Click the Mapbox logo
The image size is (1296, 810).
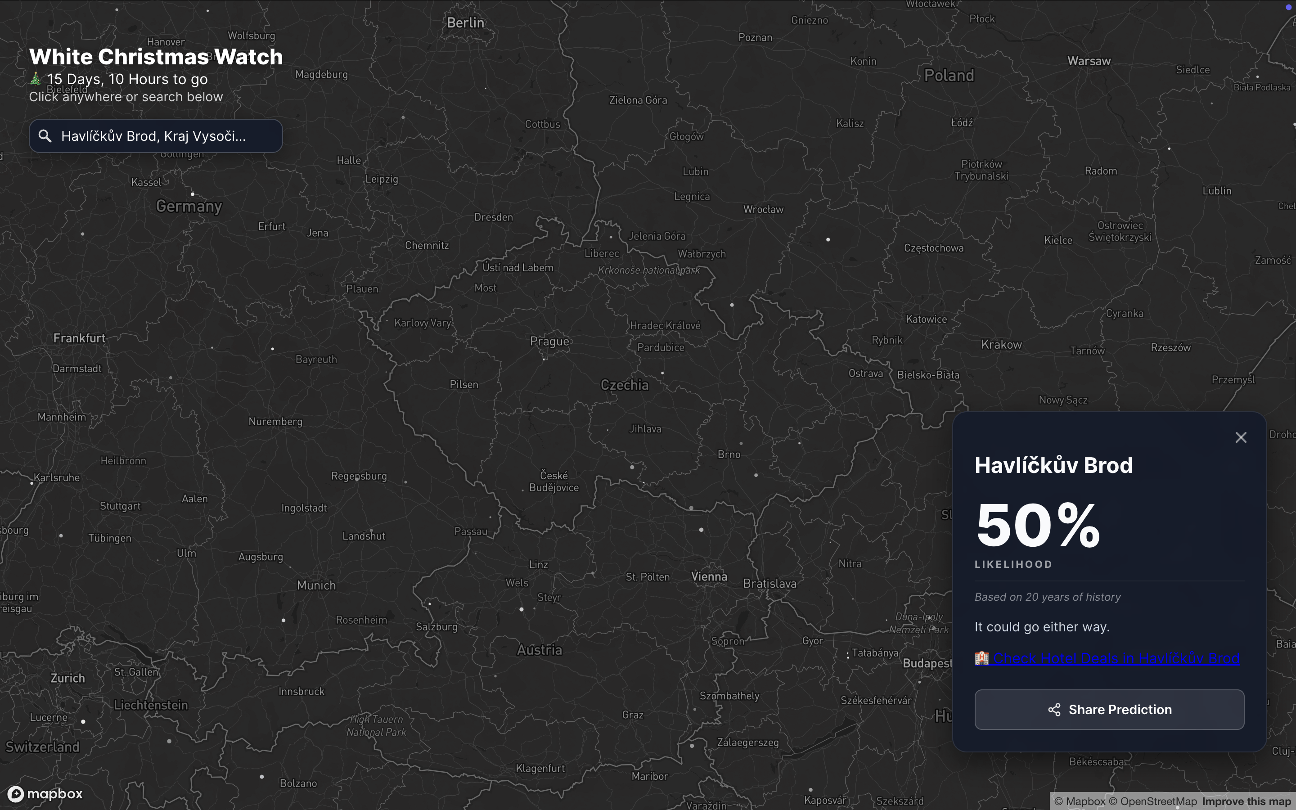[x=45, y=793]
